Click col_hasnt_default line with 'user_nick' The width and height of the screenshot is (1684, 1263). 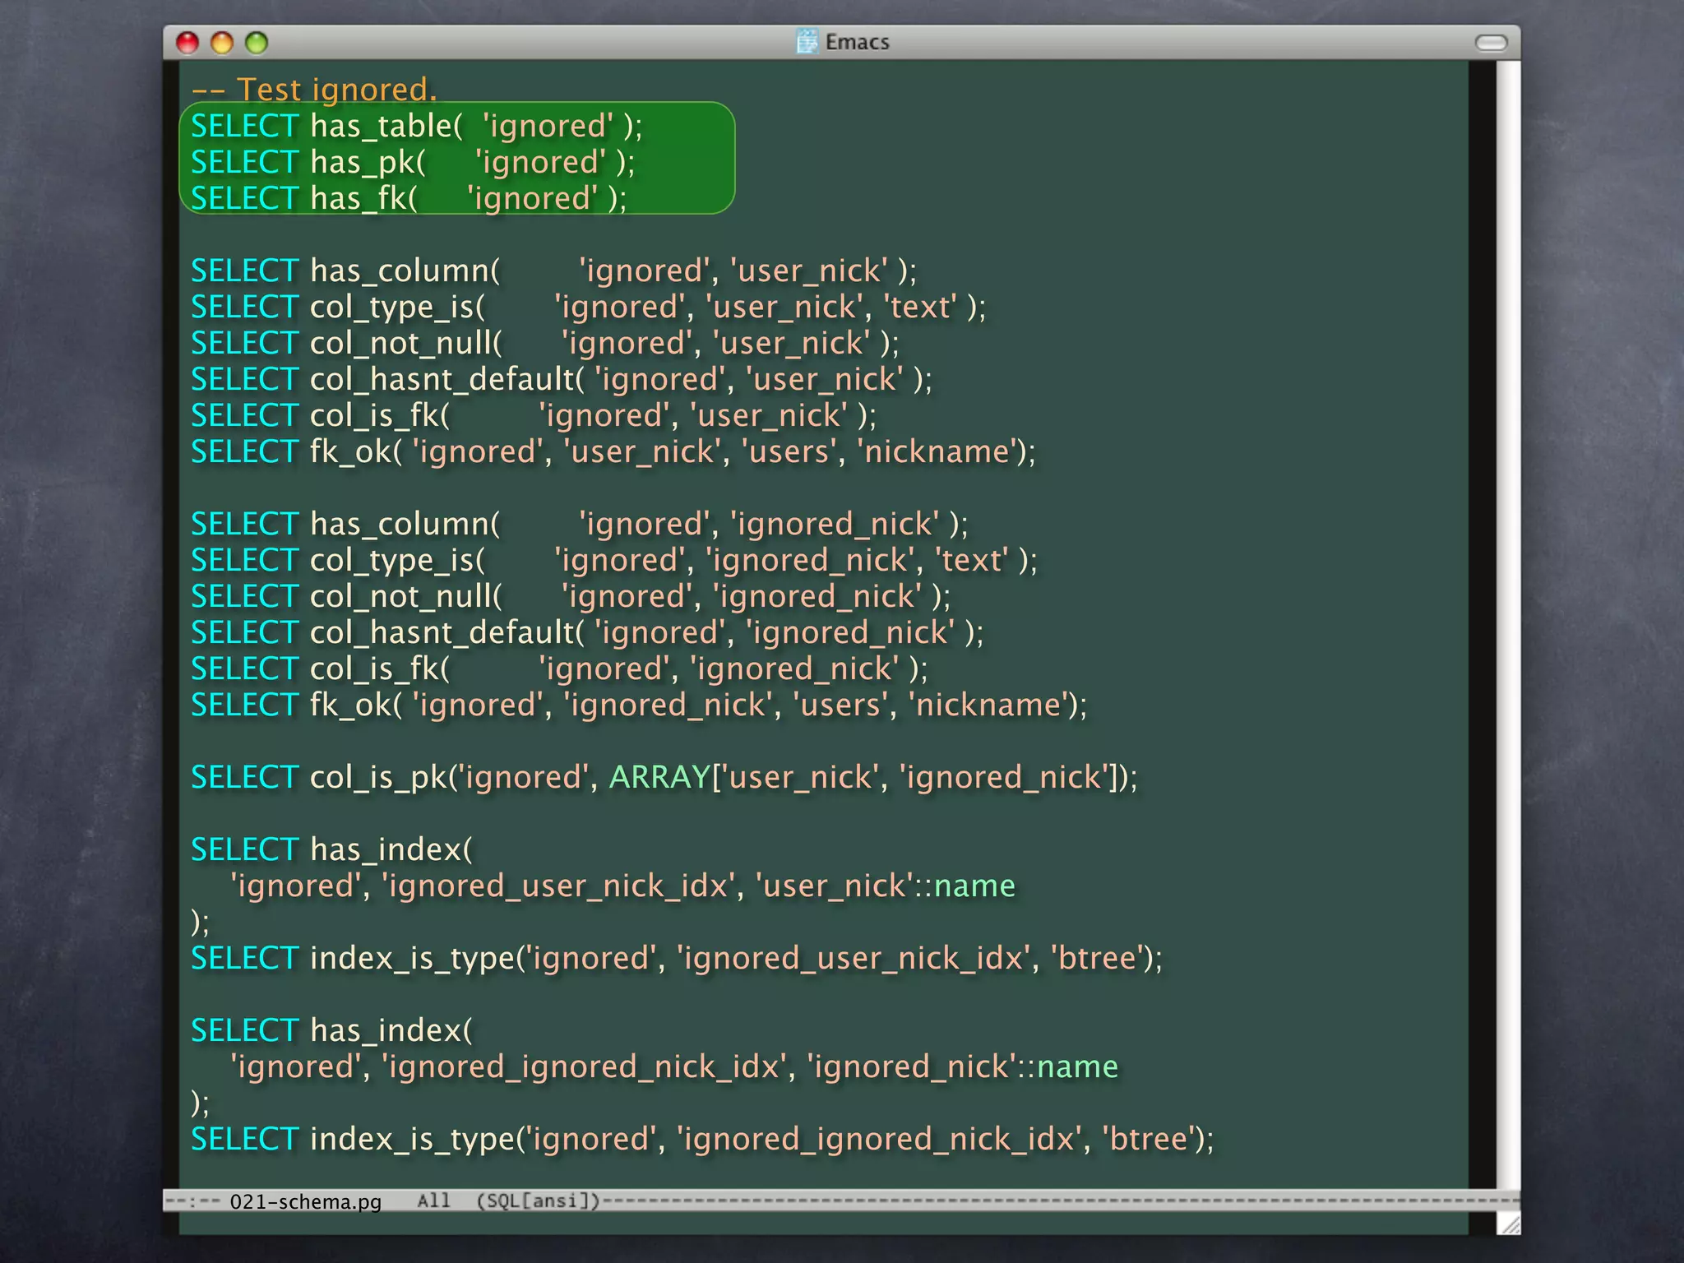(x=562, y=379)
